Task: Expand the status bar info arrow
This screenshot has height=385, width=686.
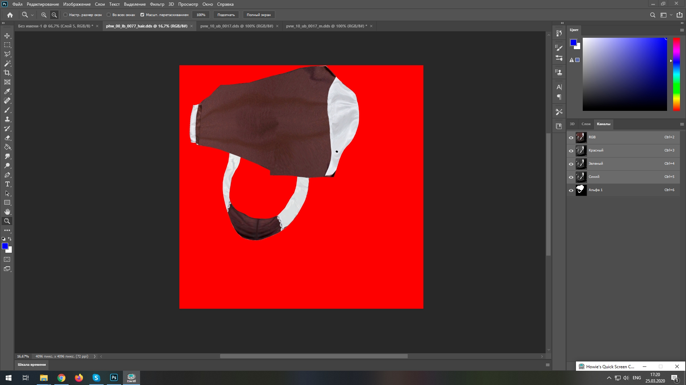Action: (95, 356)
